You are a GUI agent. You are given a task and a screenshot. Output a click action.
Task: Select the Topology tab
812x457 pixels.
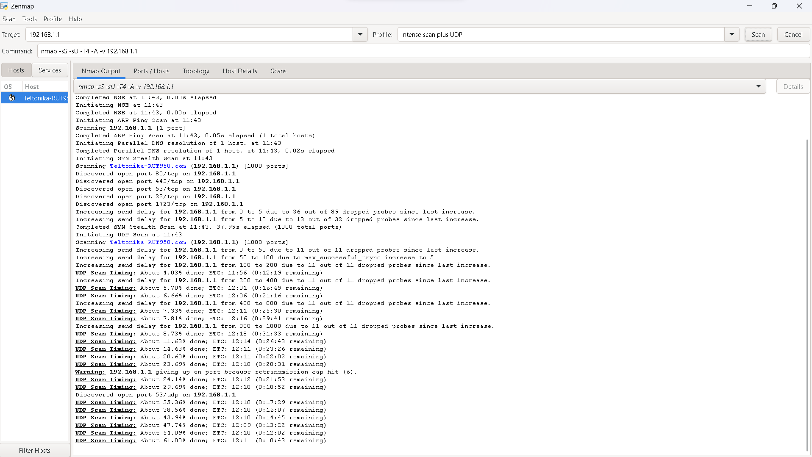pos(196,71)
